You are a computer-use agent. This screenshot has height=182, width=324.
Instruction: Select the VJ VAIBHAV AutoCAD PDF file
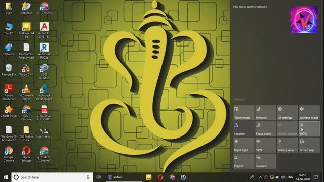coord(44,113)
